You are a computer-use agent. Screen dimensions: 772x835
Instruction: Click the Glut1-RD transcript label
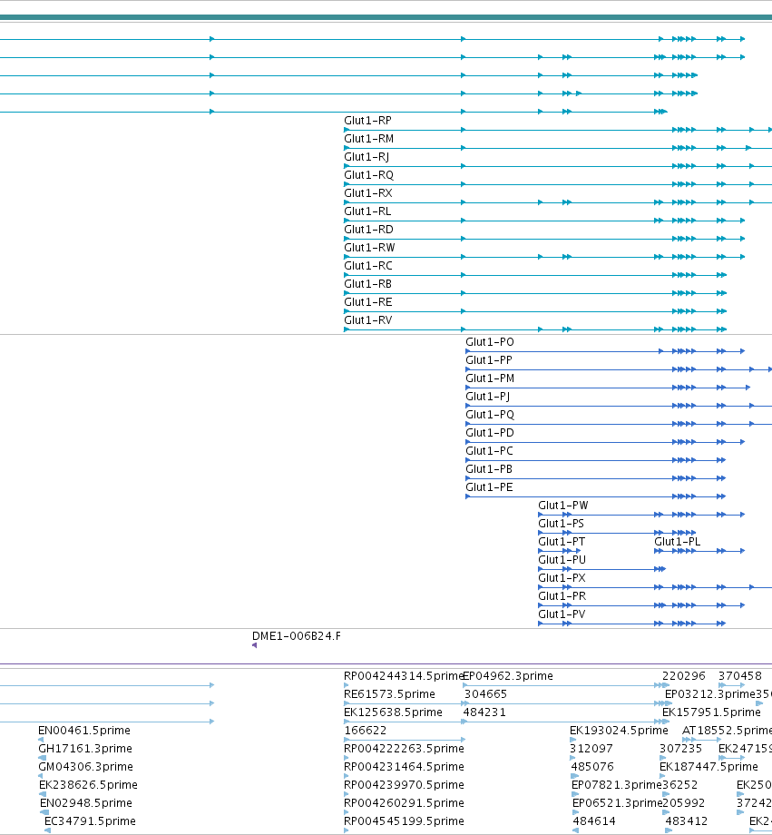[x=368, y=230]
